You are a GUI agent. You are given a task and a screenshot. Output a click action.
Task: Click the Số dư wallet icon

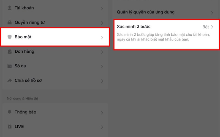point(10,66)
